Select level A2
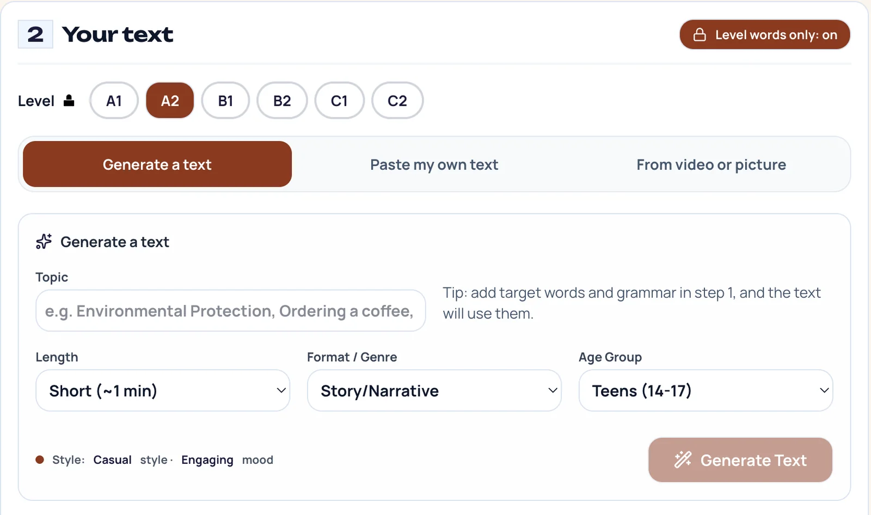This screenshot has width=871, height=515. click(x=170, y=101)
